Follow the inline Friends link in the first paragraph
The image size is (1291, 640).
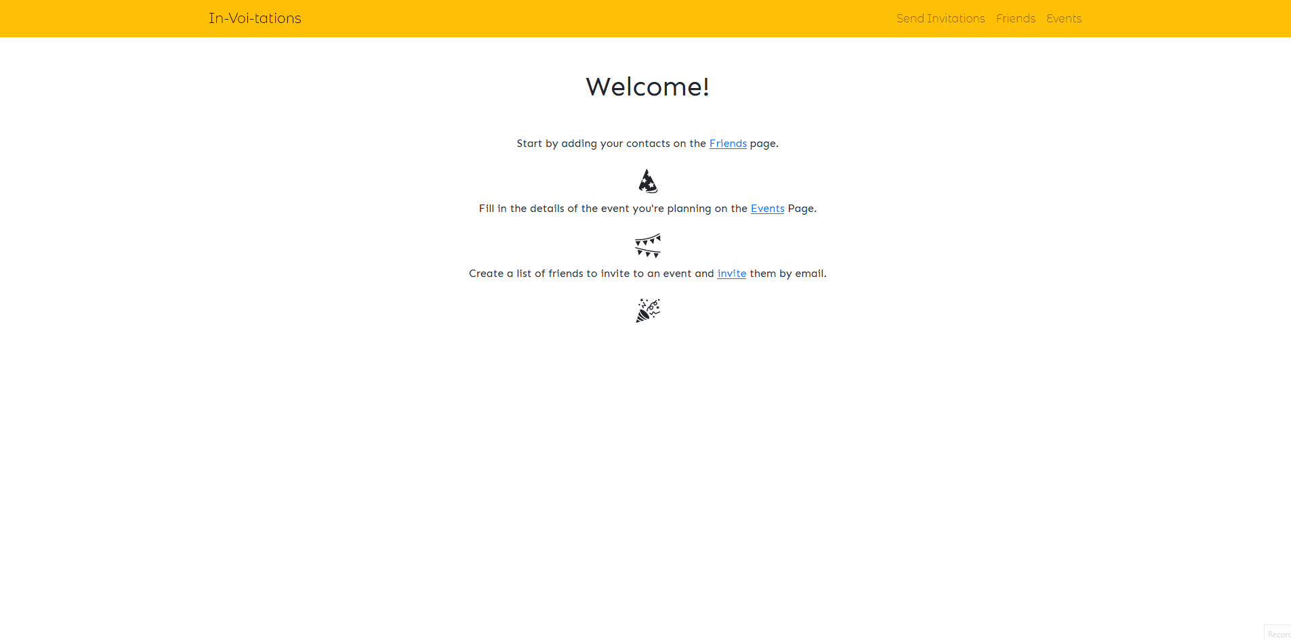(x=728, y=144)
